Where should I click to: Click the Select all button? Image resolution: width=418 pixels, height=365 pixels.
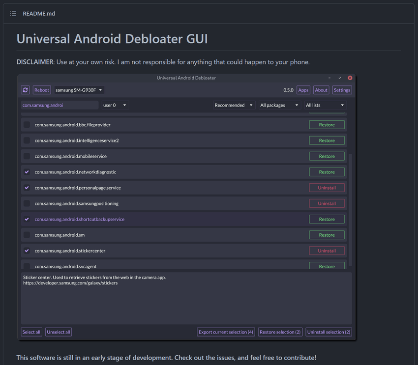[x=31, y=332]
